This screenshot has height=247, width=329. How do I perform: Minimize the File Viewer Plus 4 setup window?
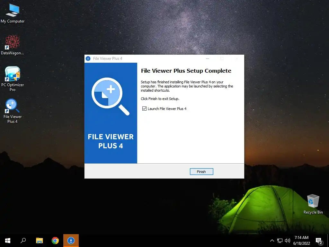pos(208,59)
